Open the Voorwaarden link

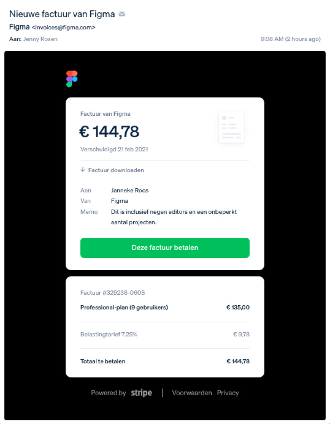coord(192,393)
